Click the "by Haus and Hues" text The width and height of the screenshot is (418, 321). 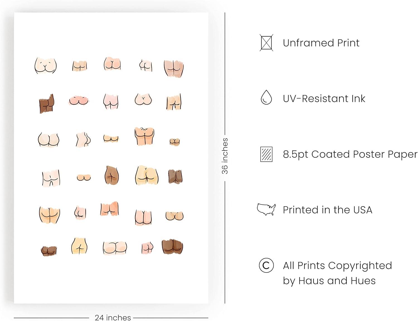coord(329,281)
